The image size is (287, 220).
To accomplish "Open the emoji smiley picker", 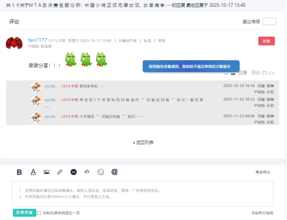I will (x=101, y=172).
